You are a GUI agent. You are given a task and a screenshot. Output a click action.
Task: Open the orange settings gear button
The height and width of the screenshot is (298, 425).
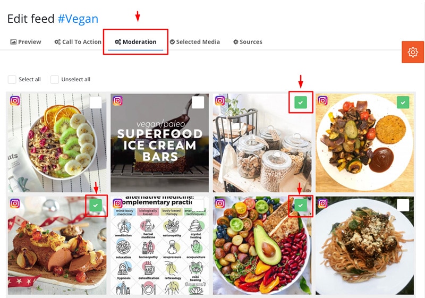point(413,52)
